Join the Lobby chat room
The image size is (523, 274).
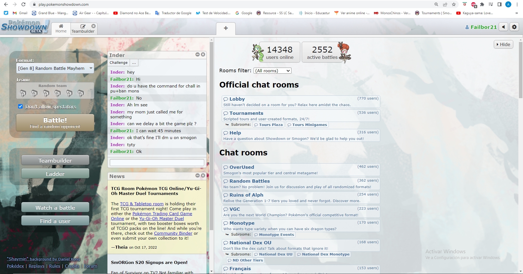click(301, 102)
